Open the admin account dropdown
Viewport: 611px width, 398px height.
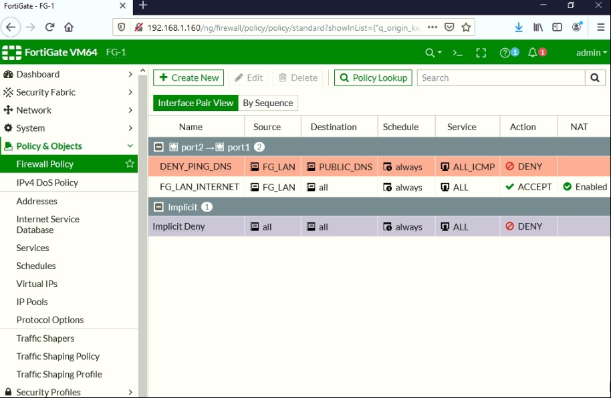(x=590, y=52)
